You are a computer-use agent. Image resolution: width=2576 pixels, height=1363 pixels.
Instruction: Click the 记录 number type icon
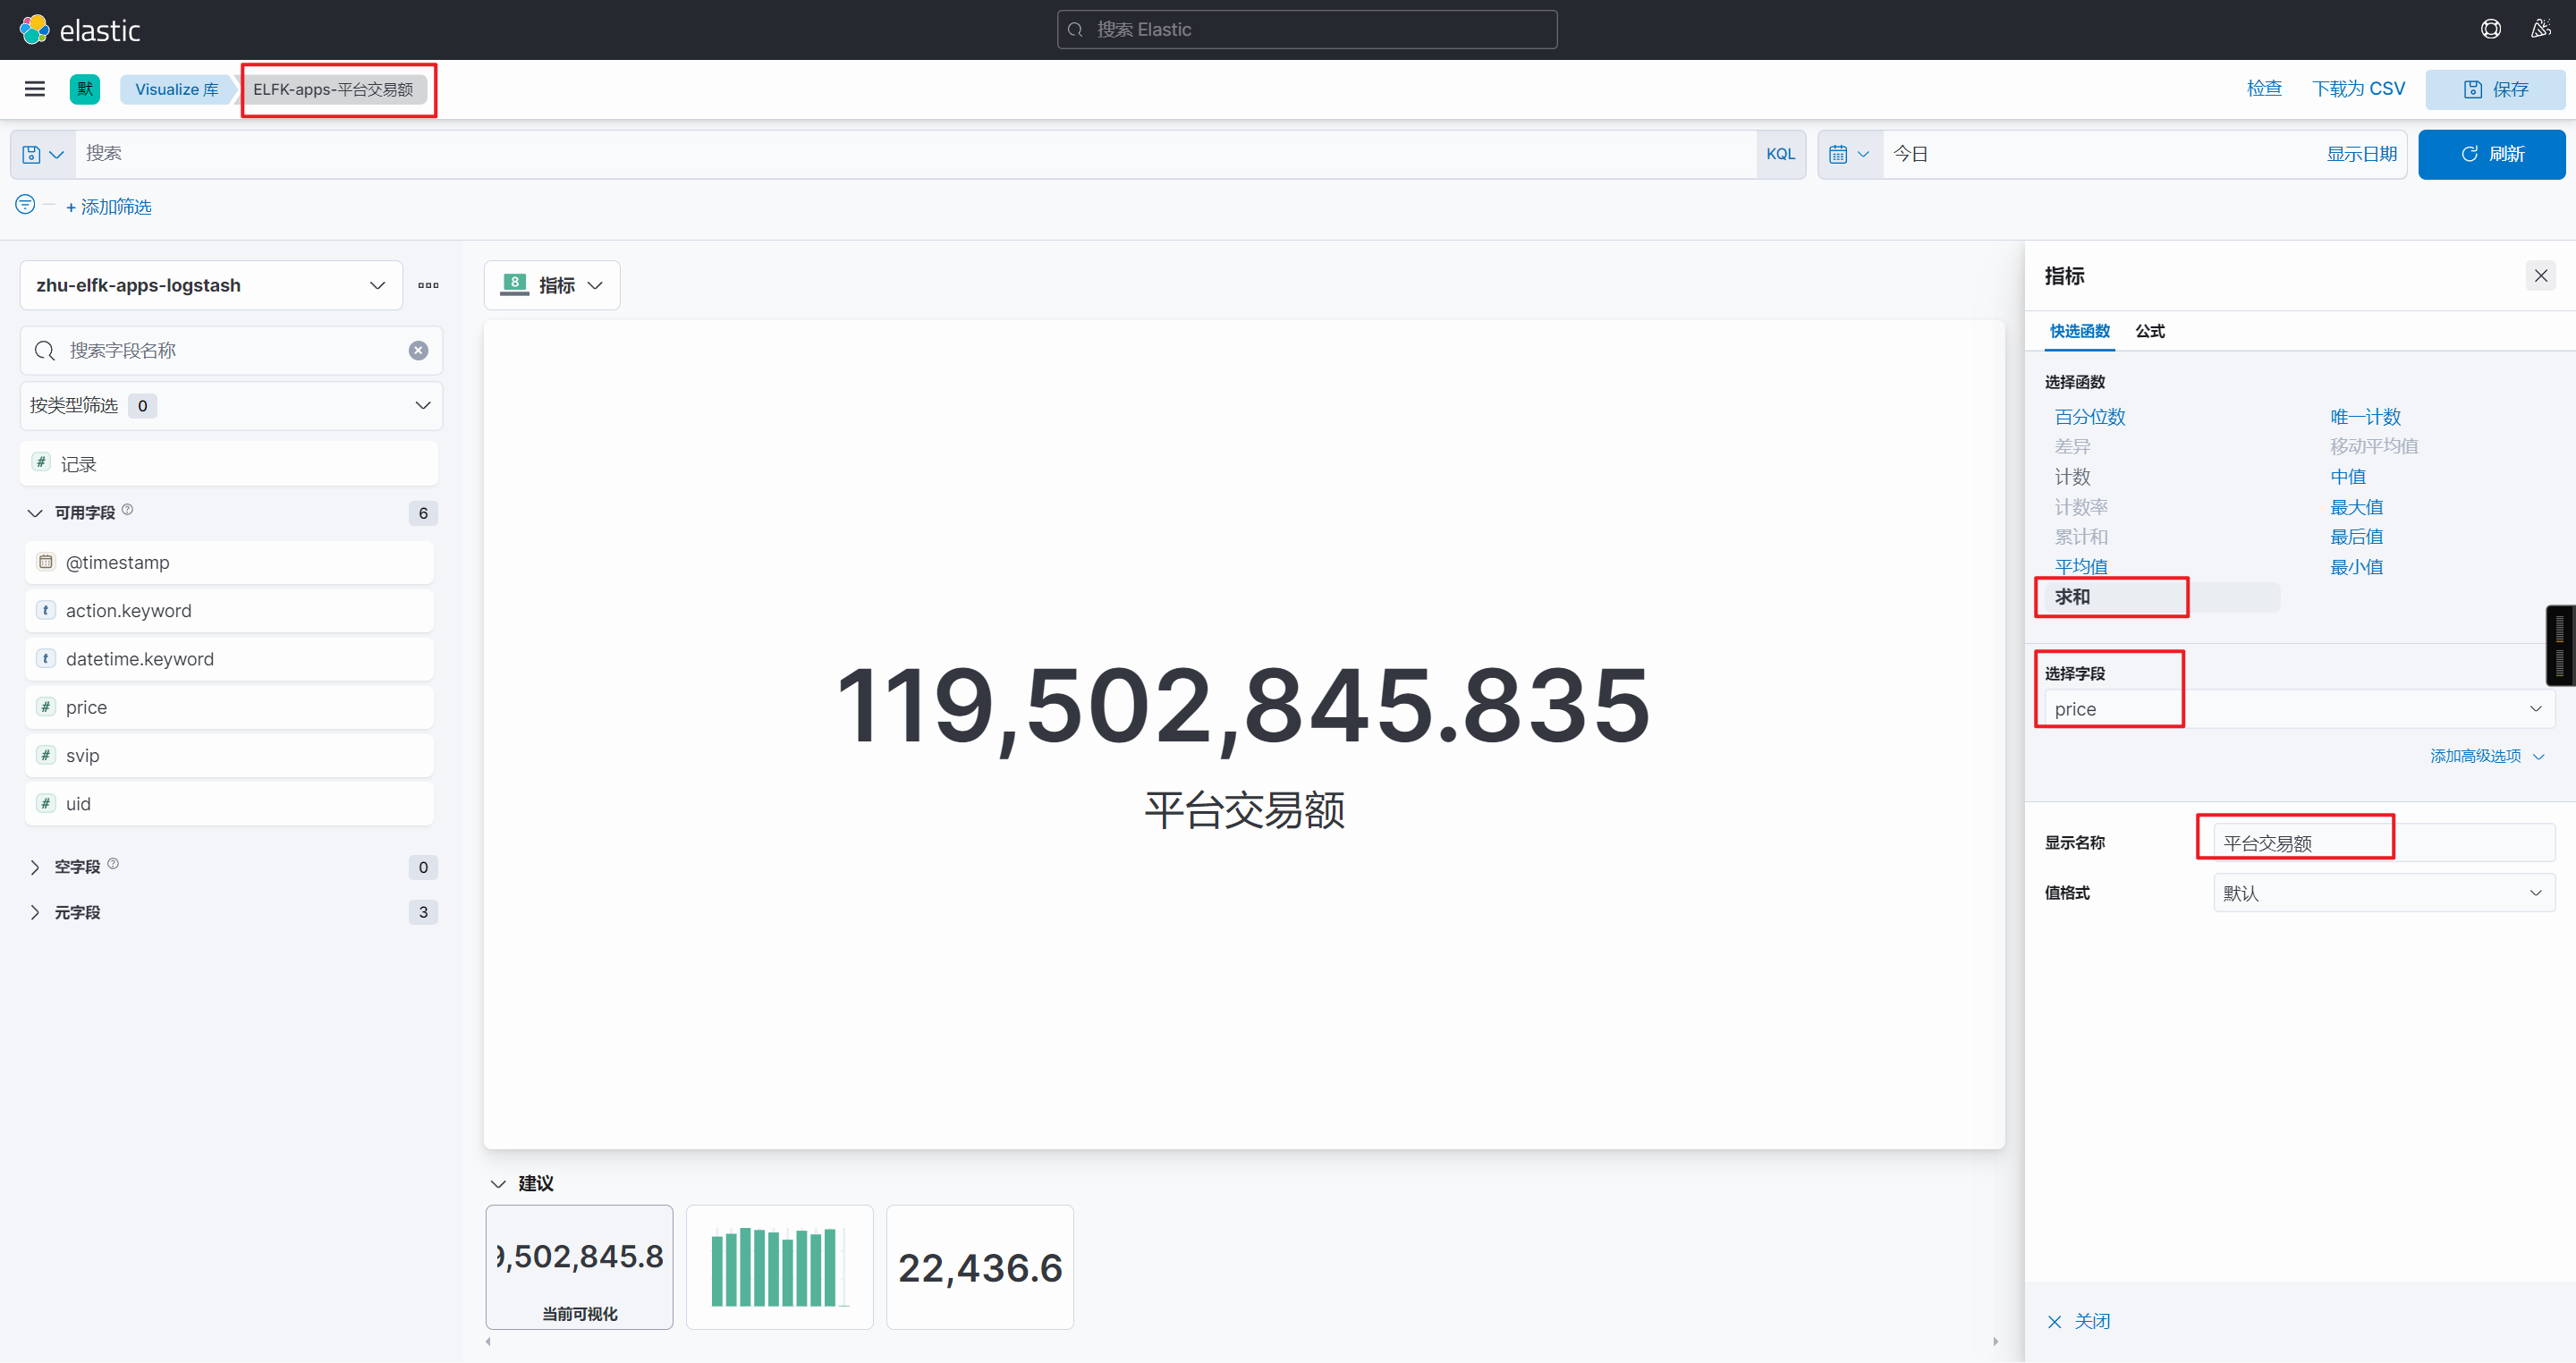[41, 462]
